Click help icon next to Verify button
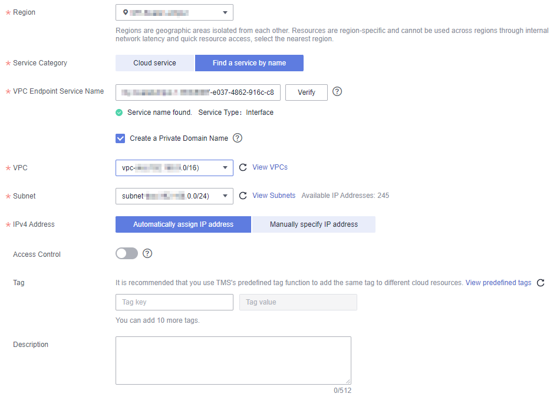This screenshot has width=550, height=400. 337,91
